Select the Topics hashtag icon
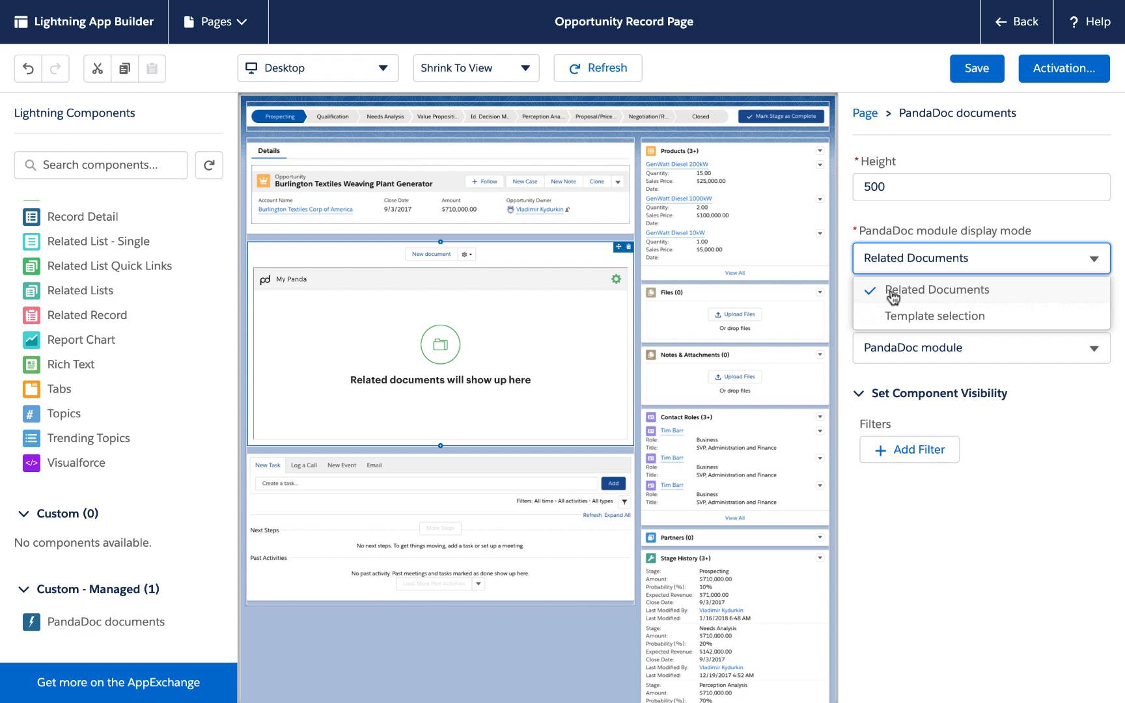The height and width of the screenshot is (703, 1125). point(31,414)
